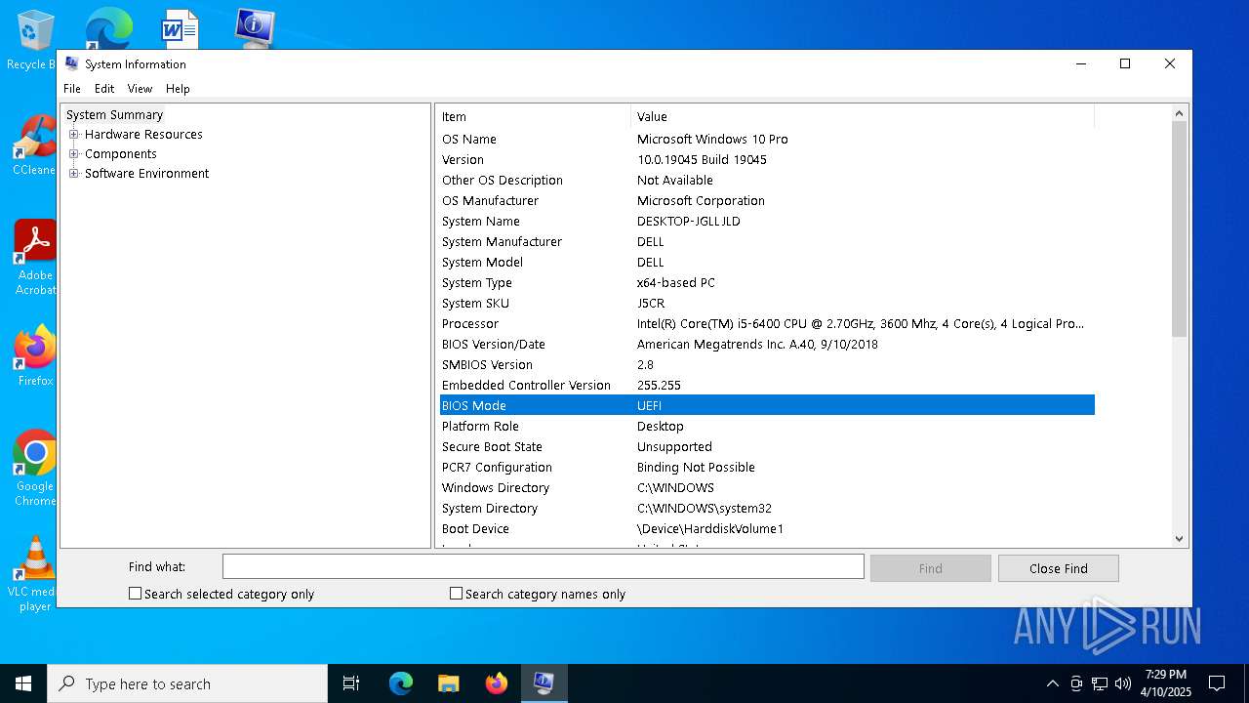
Task: Open the Help menu
Action: (178, 89)
